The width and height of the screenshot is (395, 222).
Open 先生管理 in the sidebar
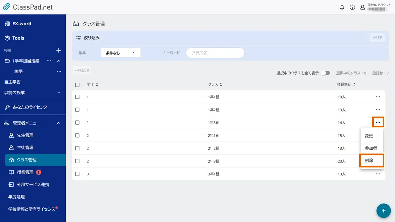pyautogui.click(x=25, y=135)
